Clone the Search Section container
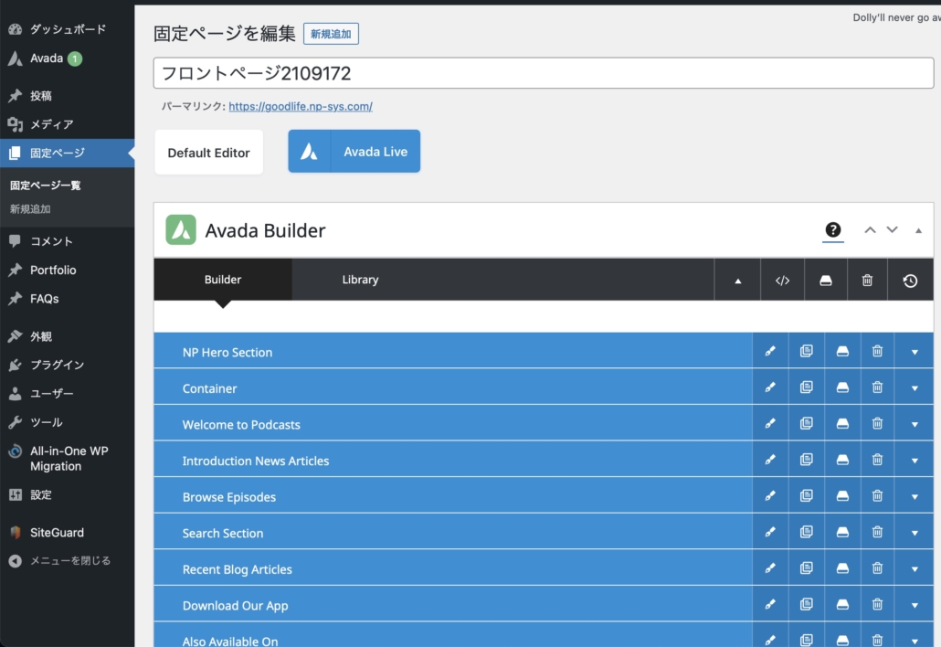 806,532
